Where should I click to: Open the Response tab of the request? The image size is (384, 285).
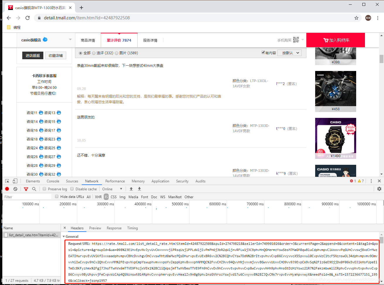coord(114,228)
